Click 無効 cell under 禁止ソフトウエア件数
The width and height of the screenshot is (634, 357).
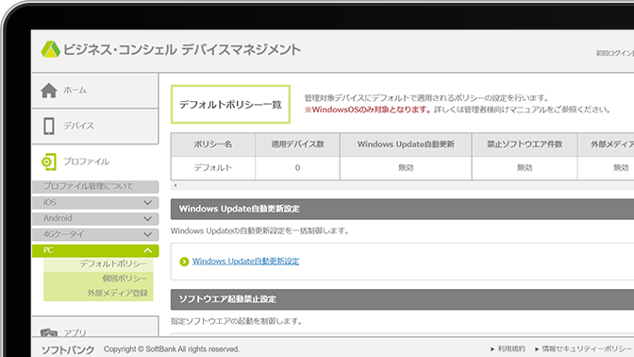click(x=525, y=168)
